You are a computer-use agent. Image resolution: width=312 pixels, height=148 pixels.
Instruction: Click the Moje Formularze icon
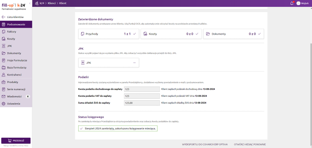coord(3,60)
